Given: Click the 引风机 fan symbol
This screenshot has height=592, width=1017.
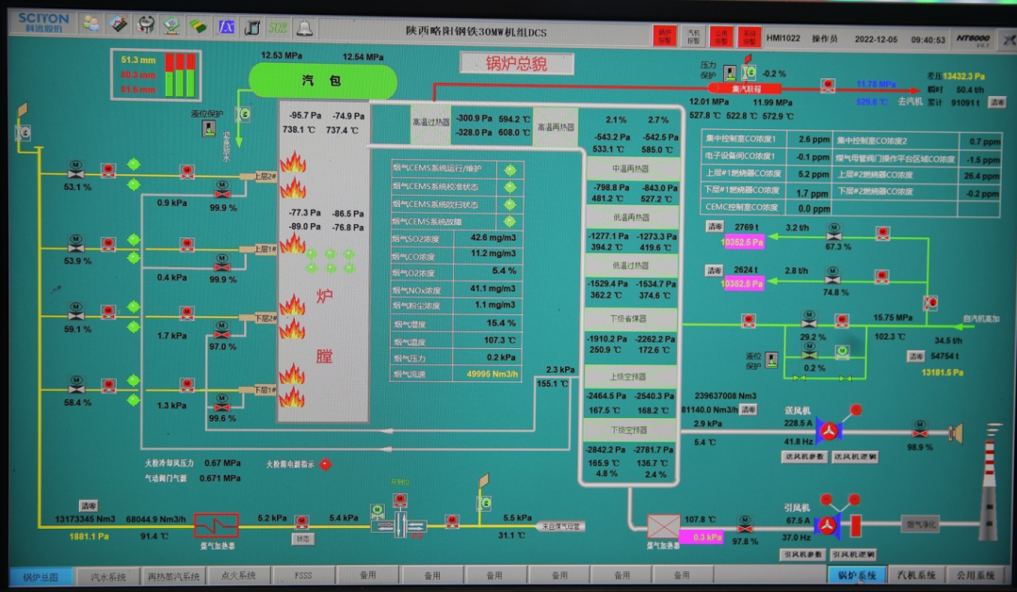Looking at the screenshot, I should pyautogui.click(x=827, y=524).
